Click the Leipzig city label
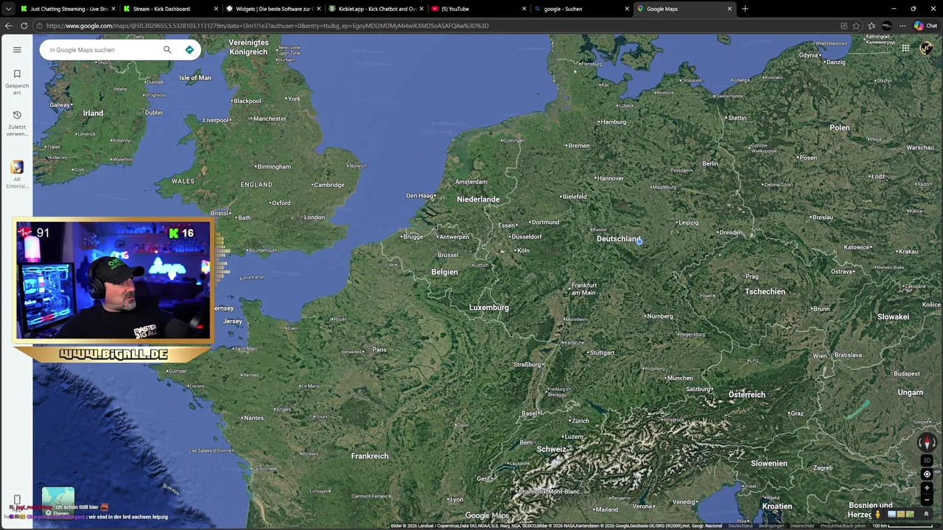 point(688,222)
